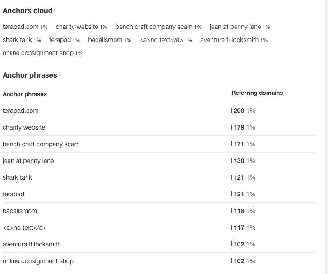Open referring domains count 200 for terapad.com
The image size is (328, 274).
coord(239,111)
